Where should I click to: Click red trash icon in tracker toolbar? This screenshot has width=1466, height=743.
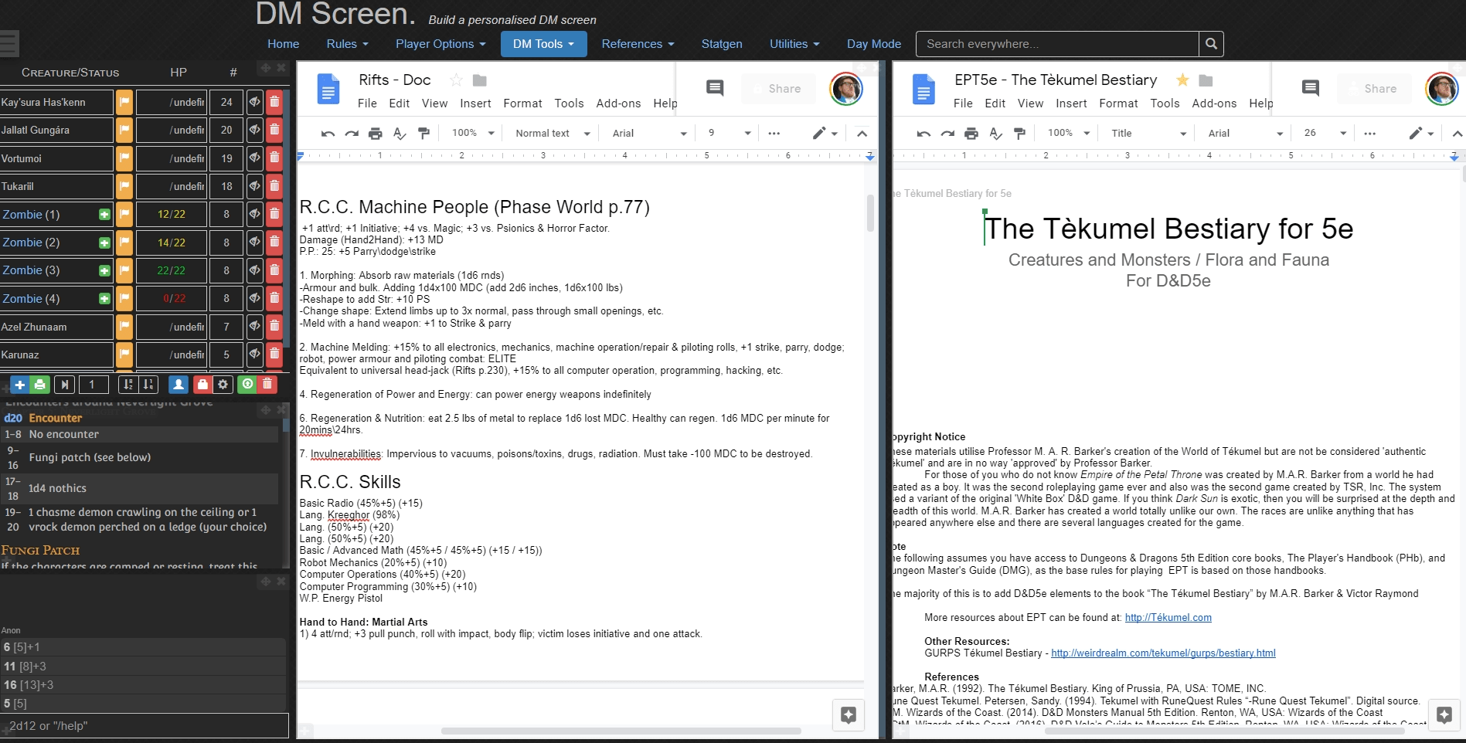pos(267,385)
